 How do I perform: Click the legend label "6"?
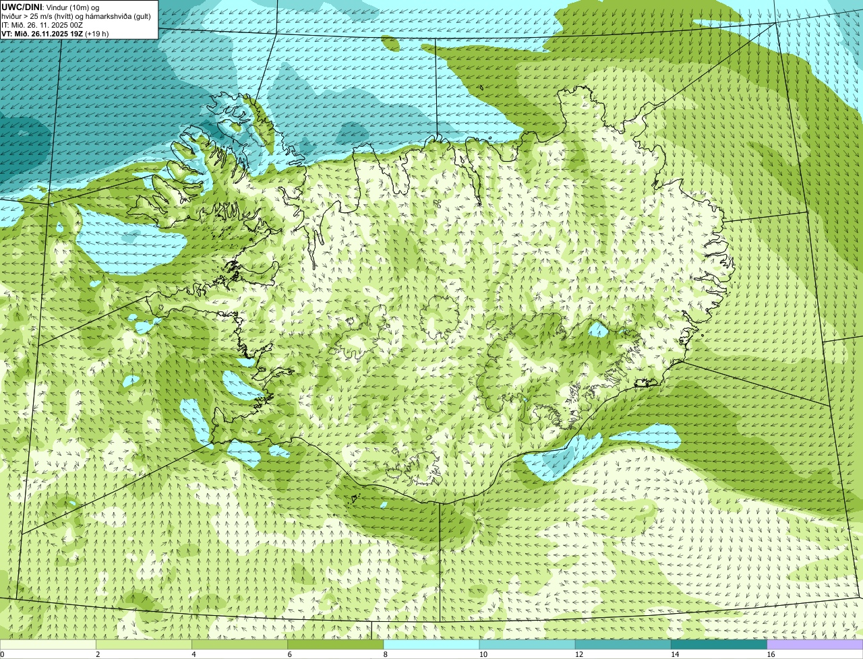point(289,654)
